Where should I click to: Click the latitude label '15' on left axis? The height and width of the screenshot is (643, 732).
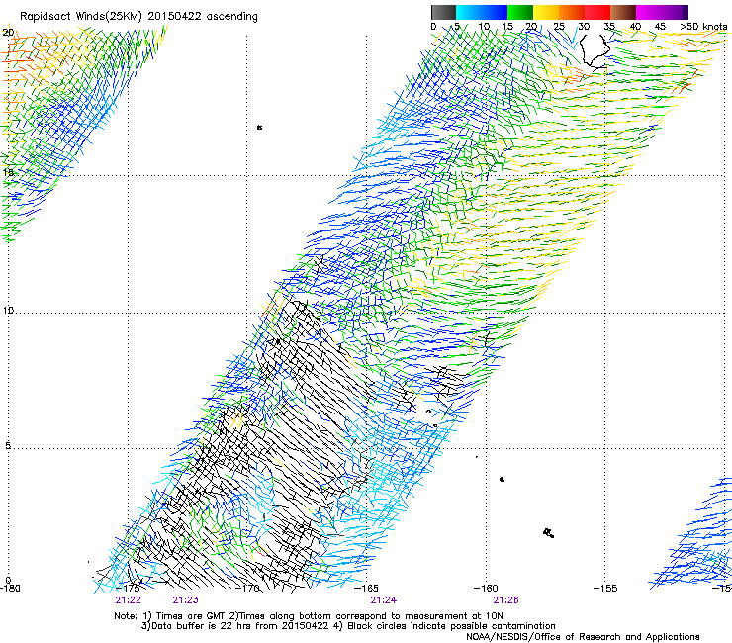[8, 172]
